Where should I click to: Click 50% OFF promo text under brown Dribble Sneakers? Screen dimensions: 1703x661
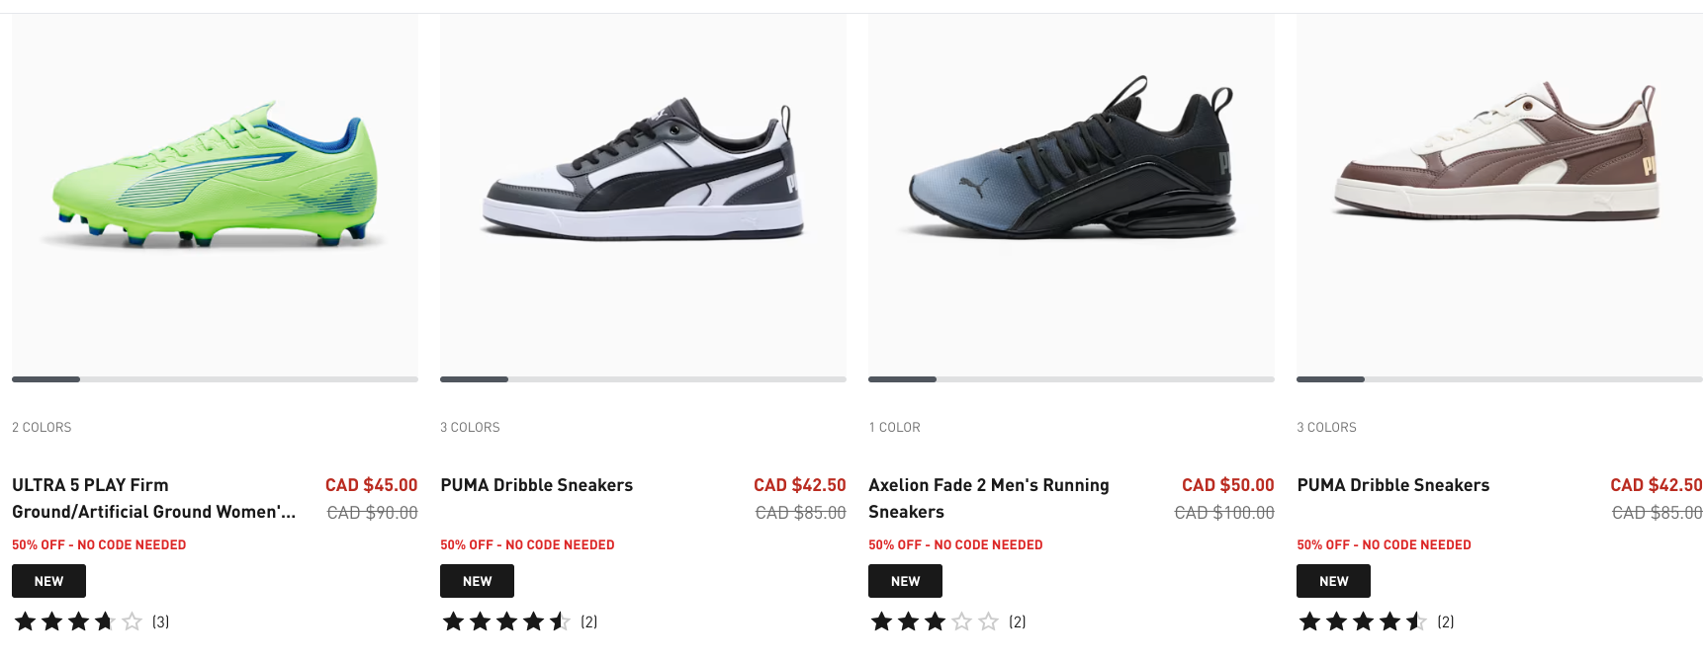(1384, 544)
